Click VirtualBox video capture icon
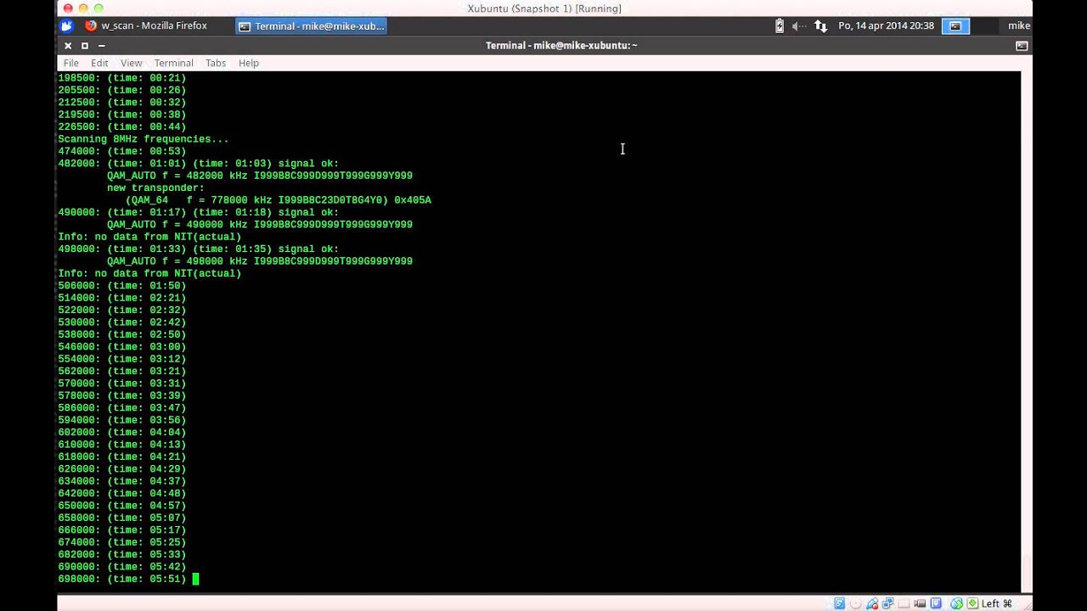Viewport: 1087px width, 611px height. coord(920,603)
